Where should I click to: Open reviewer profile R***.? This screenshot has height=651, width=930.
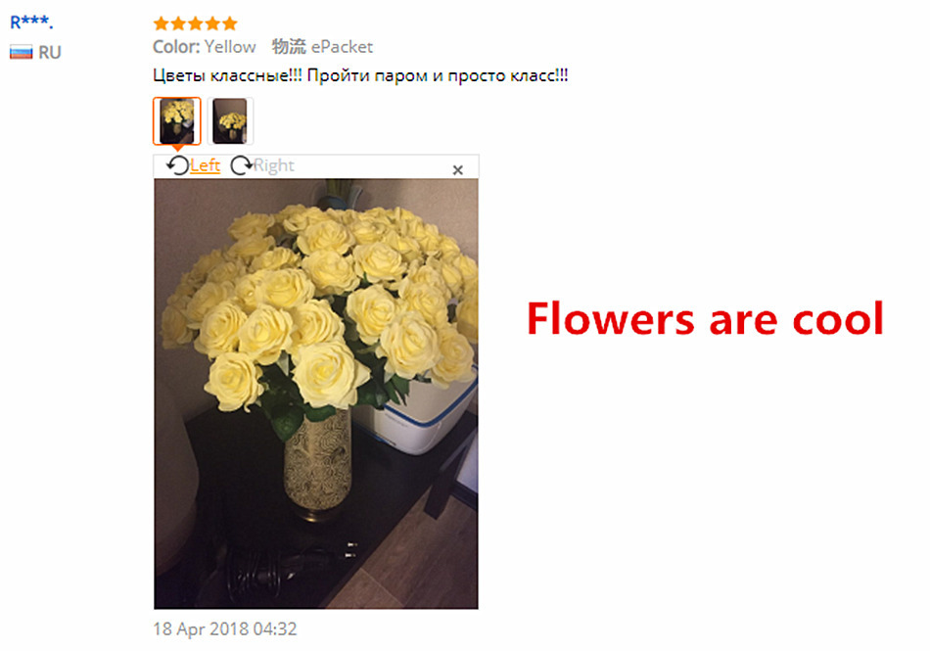(x=31, y=23)
